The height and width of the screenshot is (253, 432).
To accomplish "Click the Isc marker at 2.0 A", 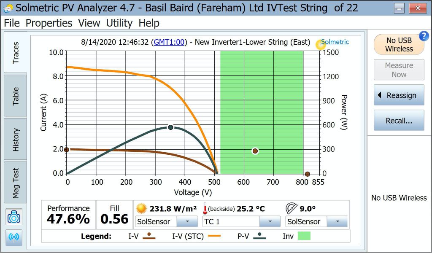I will tap(66, 150).
